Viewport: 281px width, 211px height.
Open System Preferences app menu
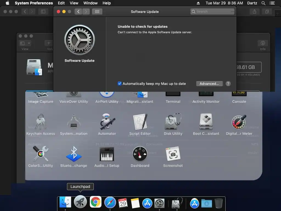[34, 3]
